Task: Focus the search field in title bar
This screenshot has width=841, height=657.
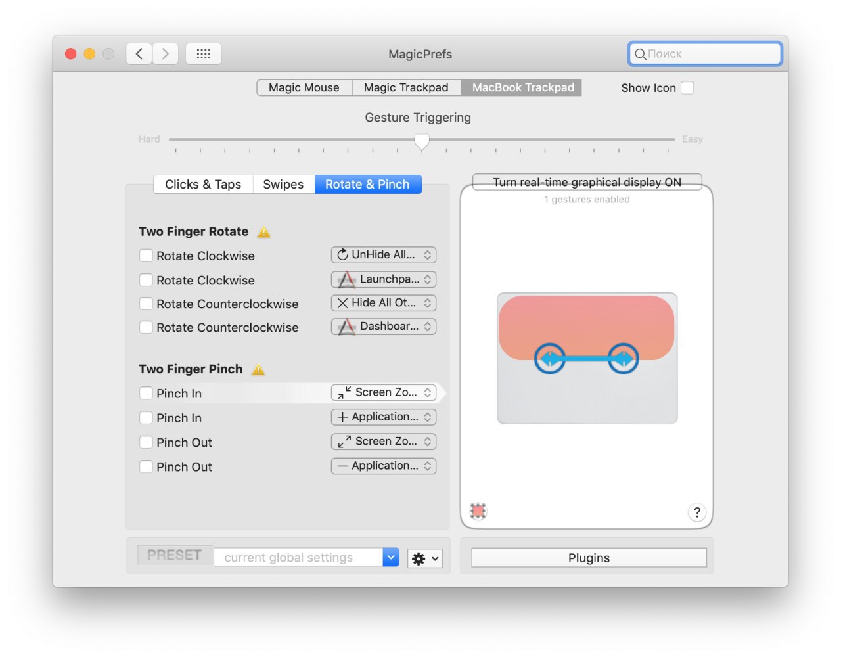Action: click(705, 54)
